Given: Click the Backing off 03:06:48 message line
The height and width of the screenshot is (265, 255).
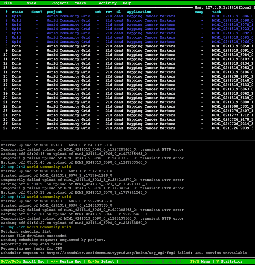Looking at the screenshot, I should (x=74, y=154).
